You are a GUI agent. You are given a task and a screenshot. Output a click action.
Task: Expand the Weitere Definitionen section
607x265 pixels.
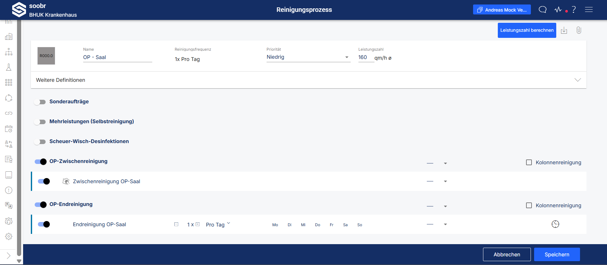coord(309,80)
